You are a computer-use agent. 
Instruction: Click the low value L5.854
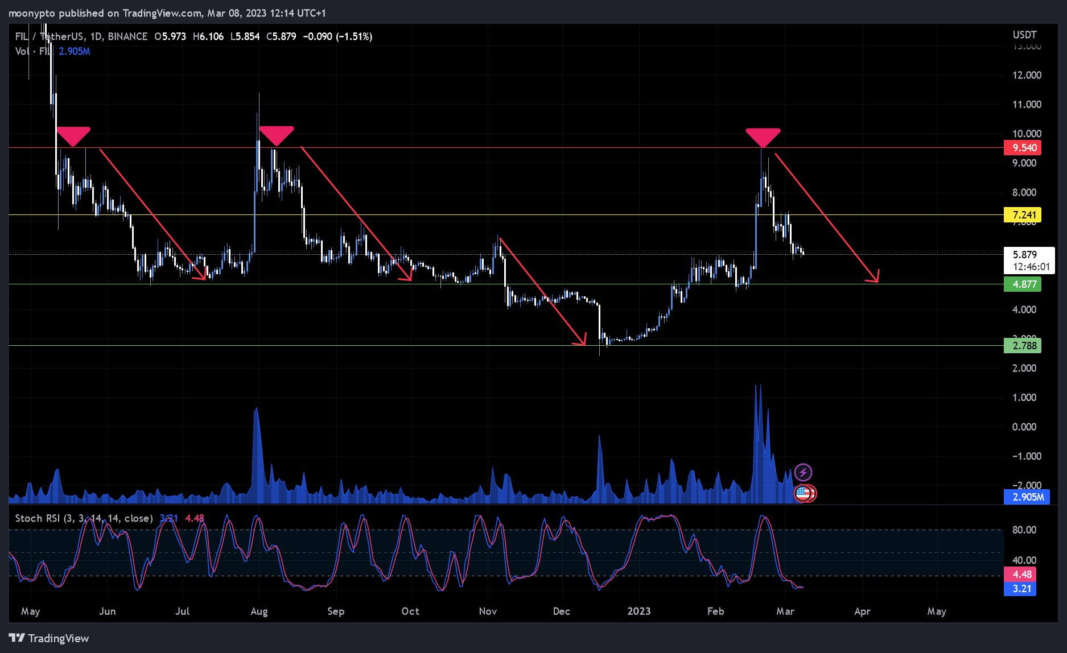point(245,36)
